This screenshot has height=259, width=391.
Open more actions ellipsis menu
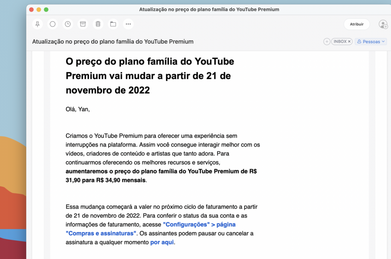(x=128, y=24)
